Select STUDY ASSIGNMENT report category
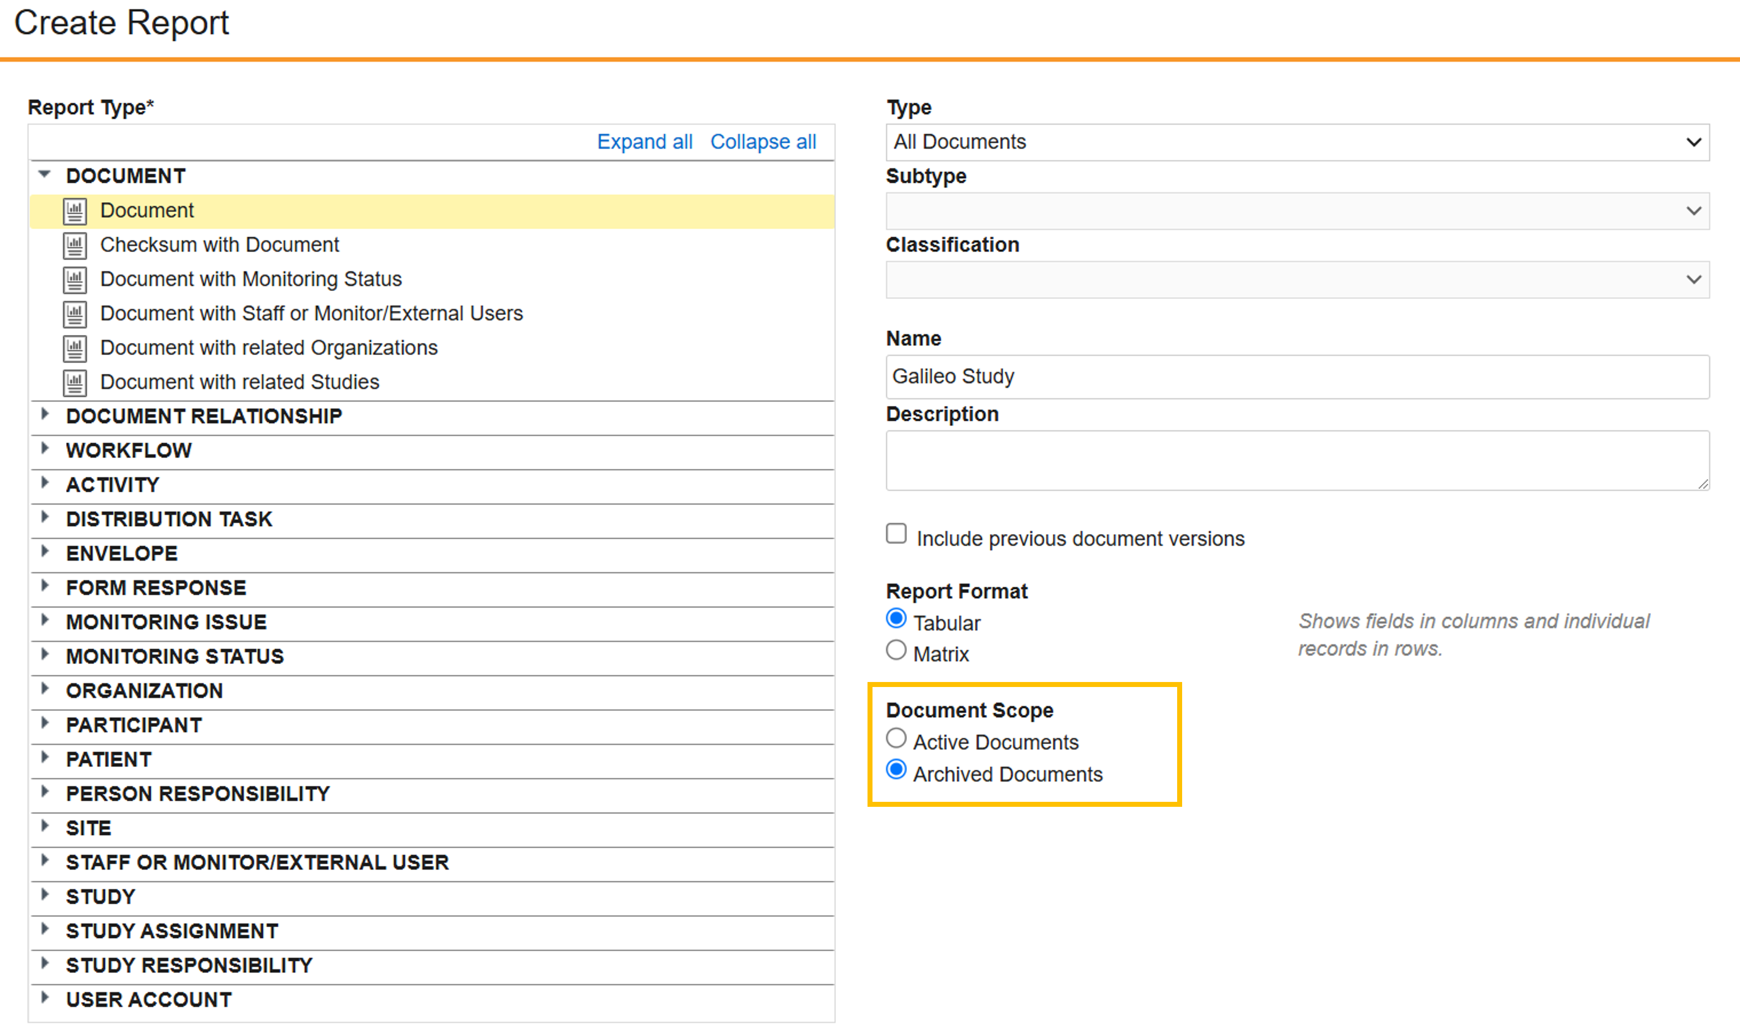1740x1031 pixels. coord(172,931)
